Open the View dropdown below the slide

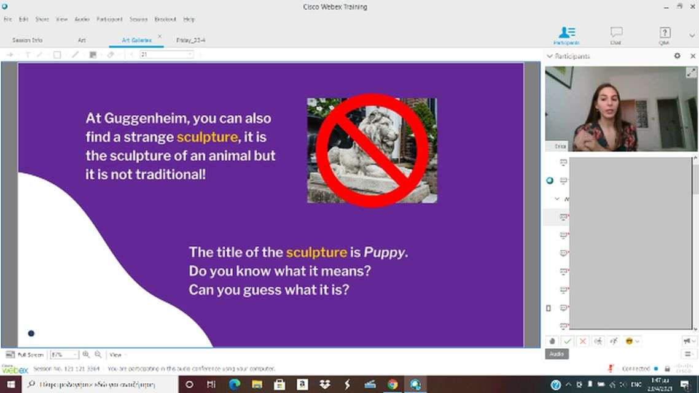pyautogui.click(x=118, y=355)
